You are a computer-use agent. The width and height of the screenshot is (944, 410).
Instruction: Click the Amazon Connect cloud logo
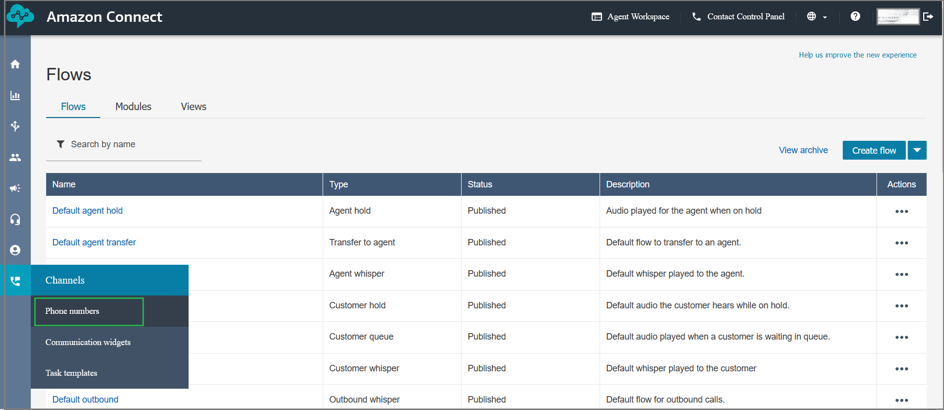(20, 16)
